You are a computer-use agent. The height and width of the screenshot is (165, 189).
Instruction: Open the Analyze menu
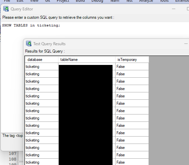point(146,1)
